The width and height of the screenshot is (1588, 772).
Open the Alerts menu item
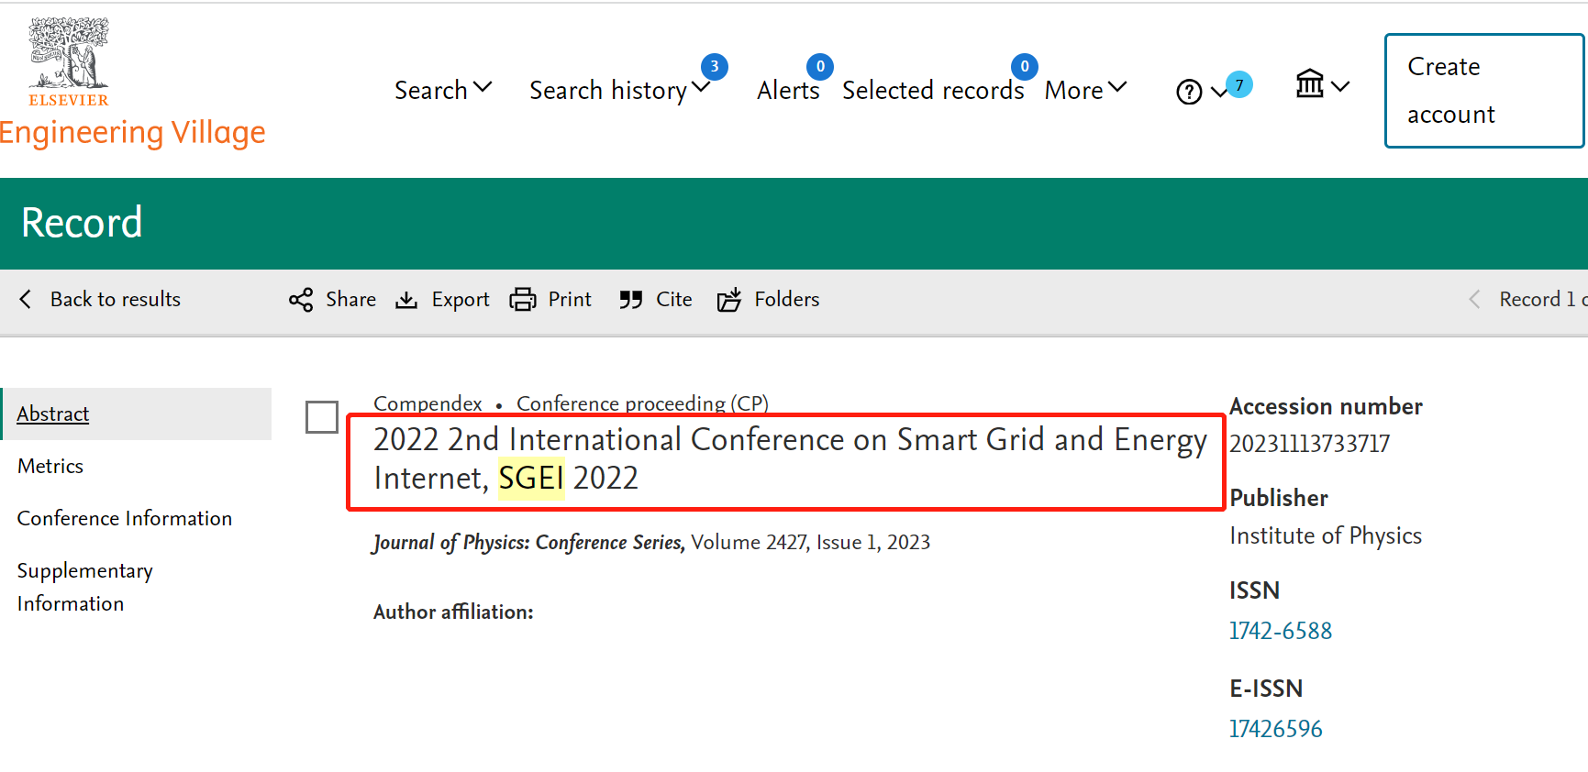(788, 90)
